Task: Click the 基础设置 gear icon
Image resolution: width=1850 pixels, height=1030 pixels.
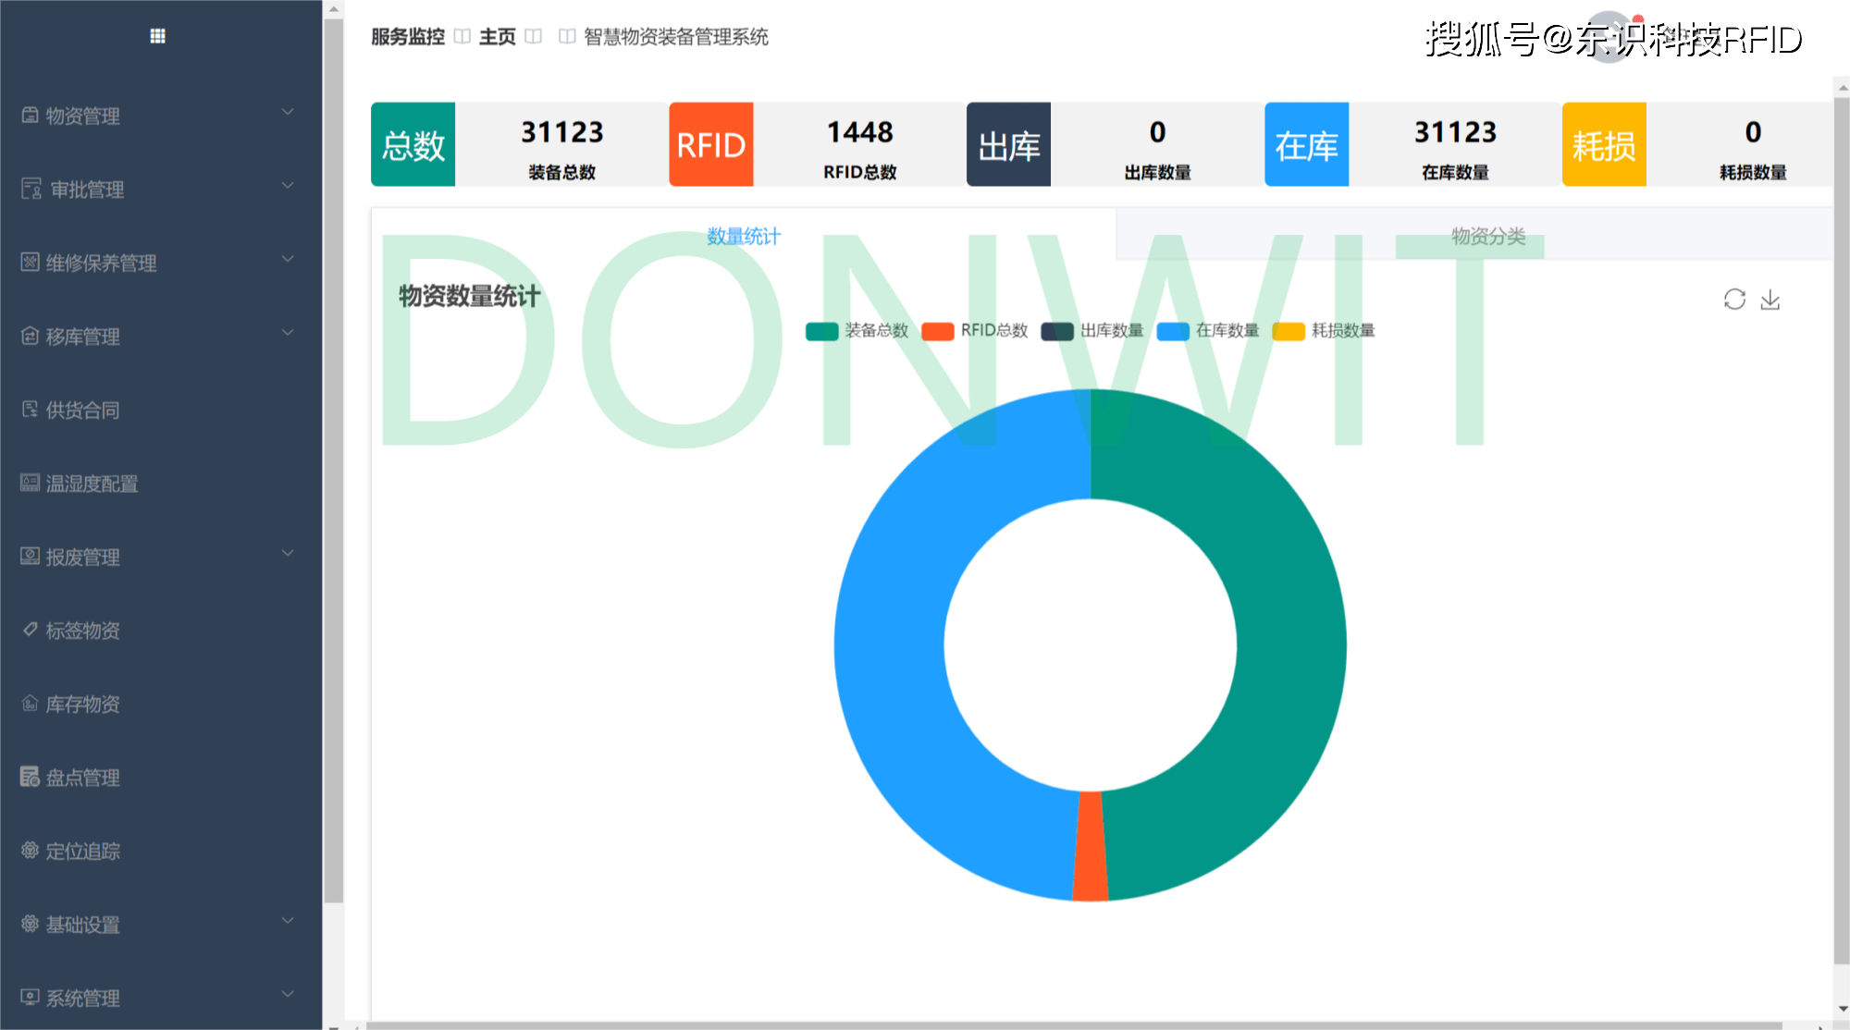Action: click(x=31, y=924)
